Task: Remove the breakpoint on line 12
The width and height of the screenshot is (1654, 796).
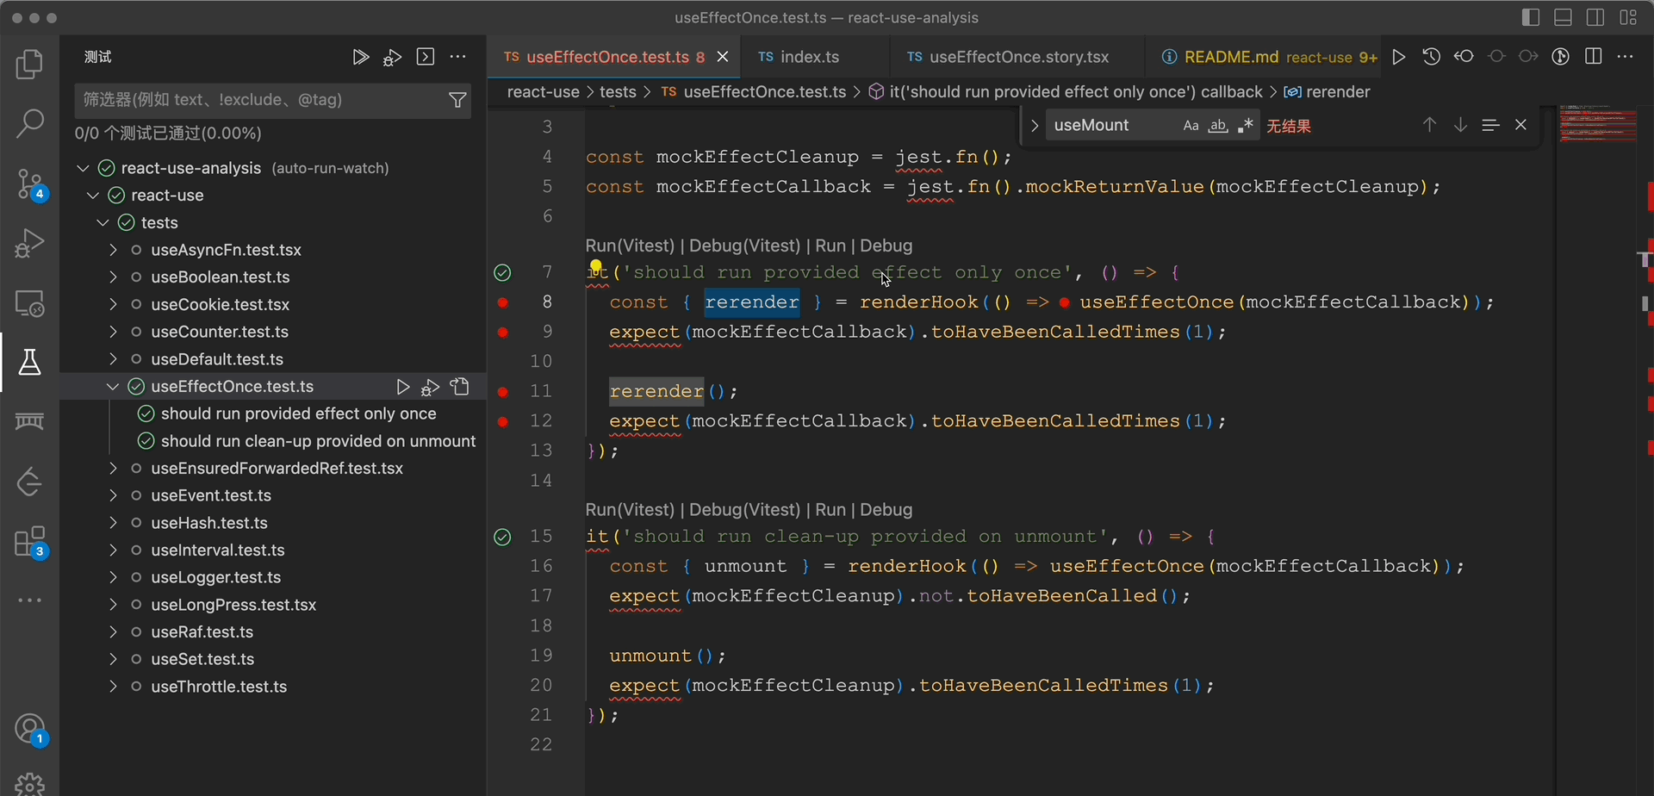Action: pos(503,422)
